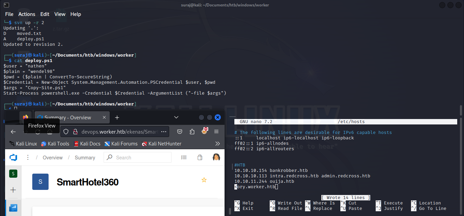Click the search magnifier icon
The image size is (464, 216).
[110, 158]
